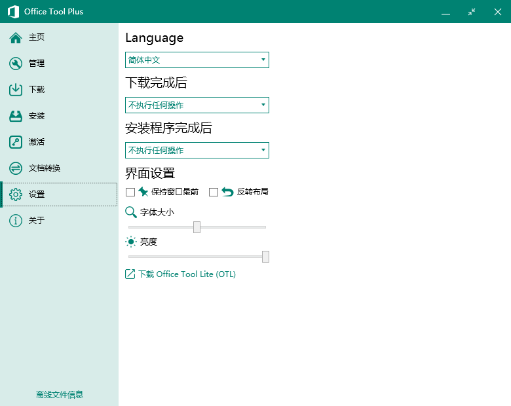Open the 下载 Office Tool Lite (OTL) link
Viewport: 511px width, 406px height.
186,274
